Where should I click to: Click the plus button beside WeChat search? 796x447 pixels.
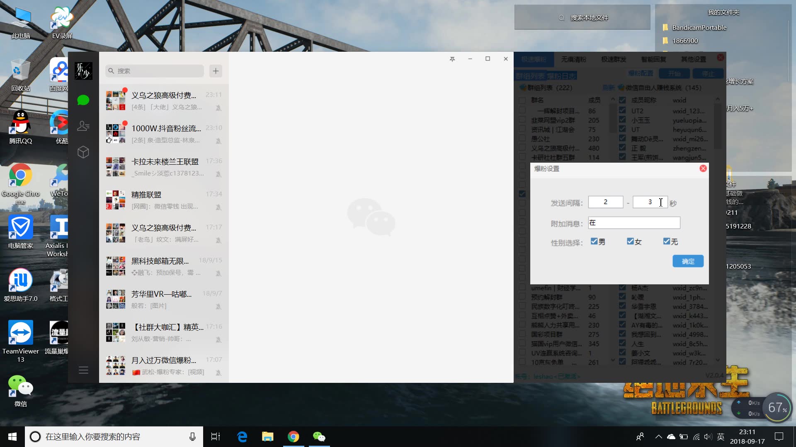[216, 71]
